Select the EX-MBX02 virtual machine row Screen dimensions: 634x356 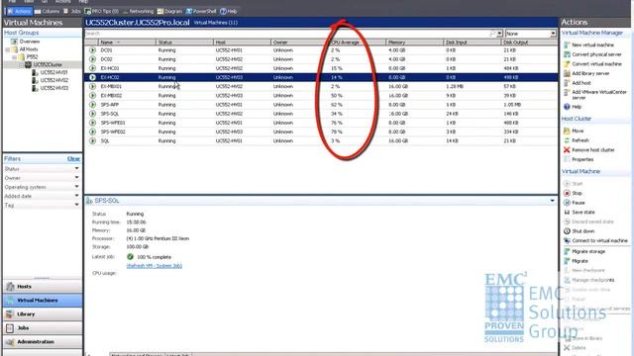321,96
